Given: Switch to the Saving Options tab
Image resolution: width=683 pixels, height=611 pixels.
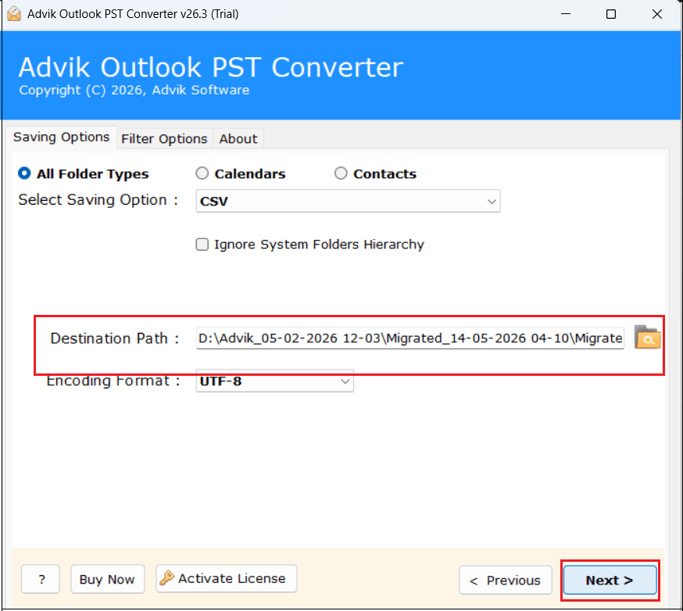Looking at the screenshot, I should 62,138.
